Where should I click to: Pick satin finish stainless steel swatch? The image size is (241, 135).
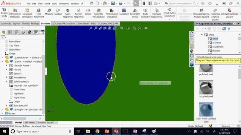[x=206, y=109]
